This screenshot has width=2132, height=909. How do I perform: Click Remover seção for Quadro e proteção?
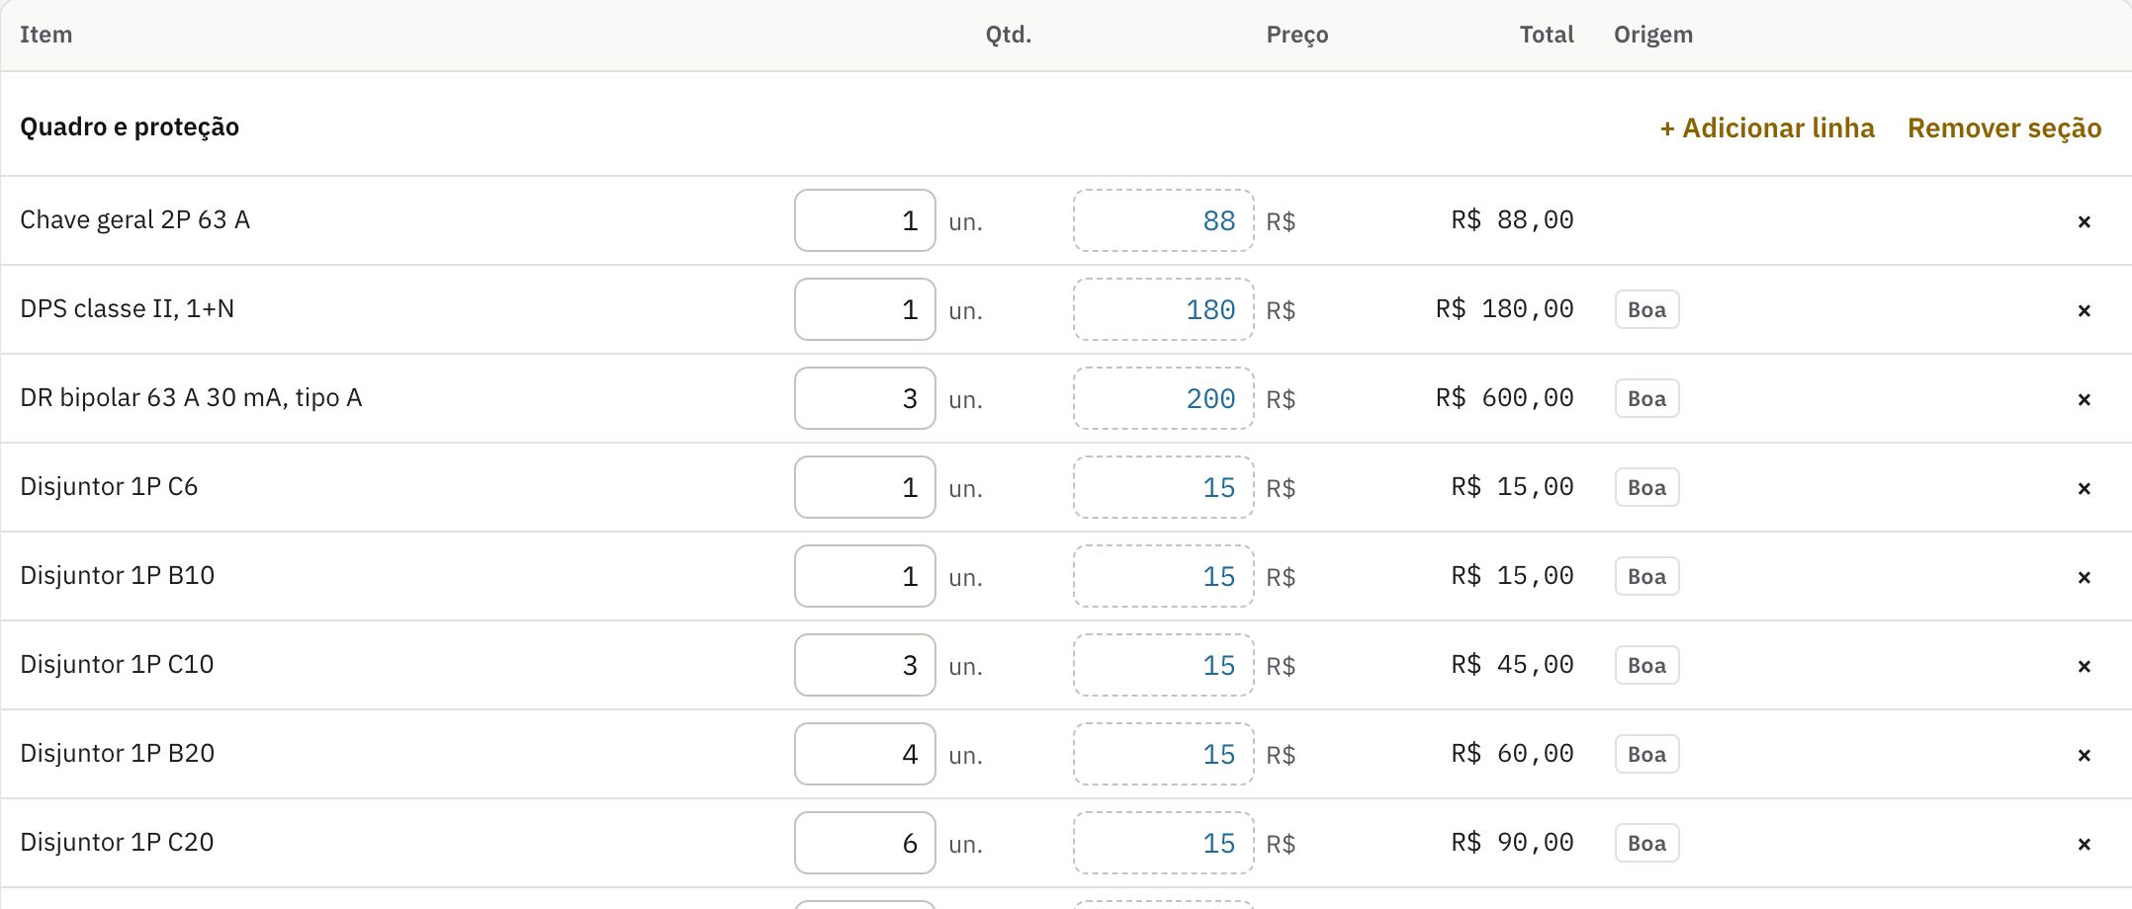(2004, 127)
